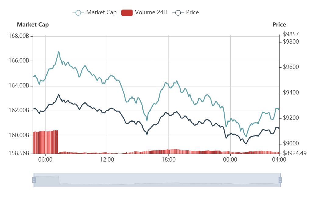Click the Price axis title

click(x=279, y=25)
